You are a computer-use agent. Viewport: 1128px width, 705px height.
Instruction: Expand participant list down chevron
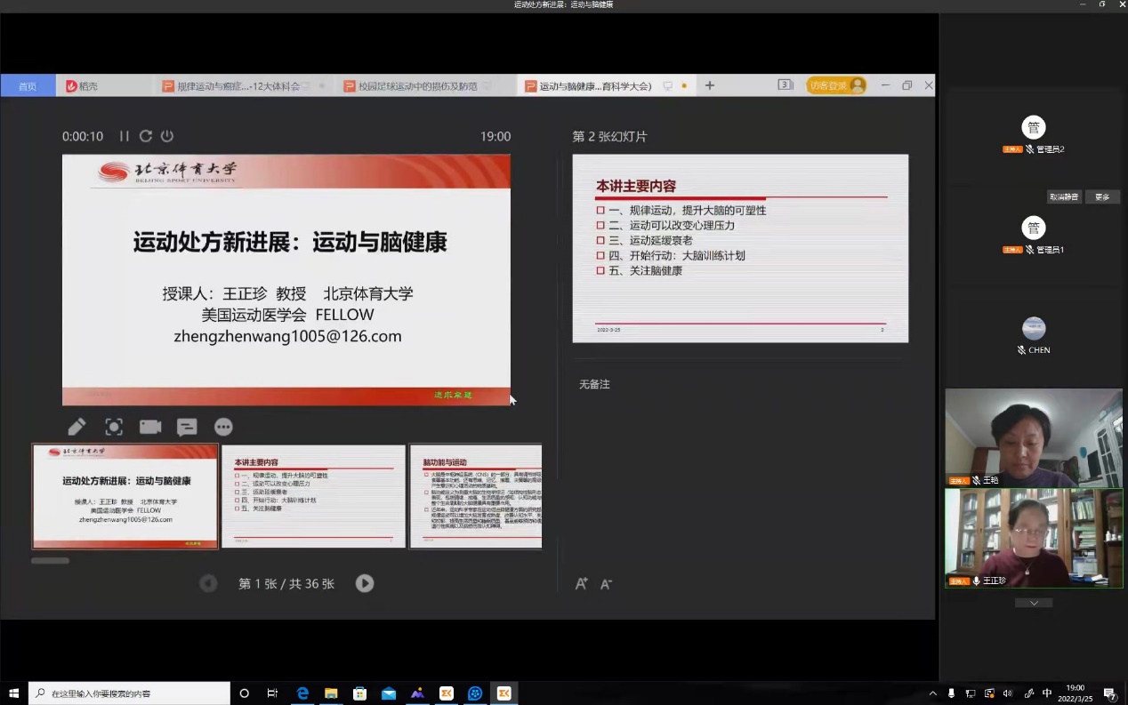tap(1034, 603)
